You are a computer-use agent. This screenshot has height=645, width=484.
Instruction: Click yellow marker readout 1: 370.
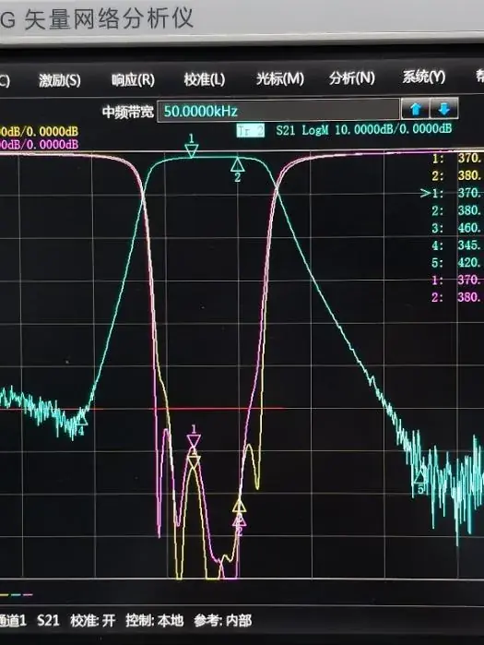[457, 158]
